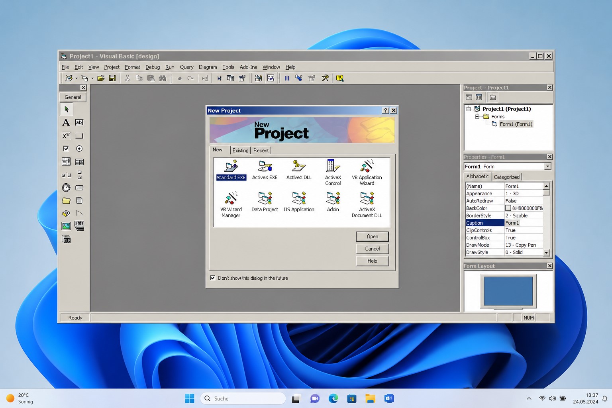This screenshot has height=408, width=612.
Task: Click the Cancel button in dialog
Action: [373, 249]
